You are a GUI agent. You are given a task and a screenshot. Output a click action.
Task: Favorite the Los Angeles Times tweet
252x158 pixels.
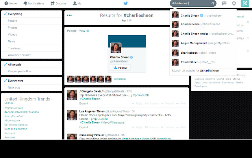(x=167, y=127)
